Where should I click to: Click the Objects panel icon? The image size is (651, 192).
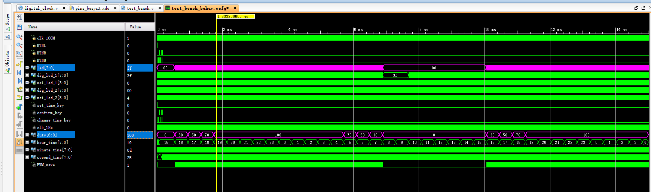coord(8,70)
